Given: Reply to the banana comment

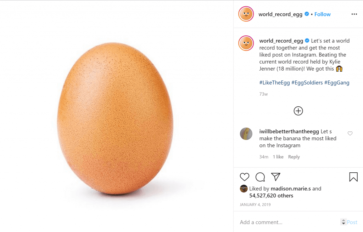Looking at the screenshot, I should pos(294,156).
